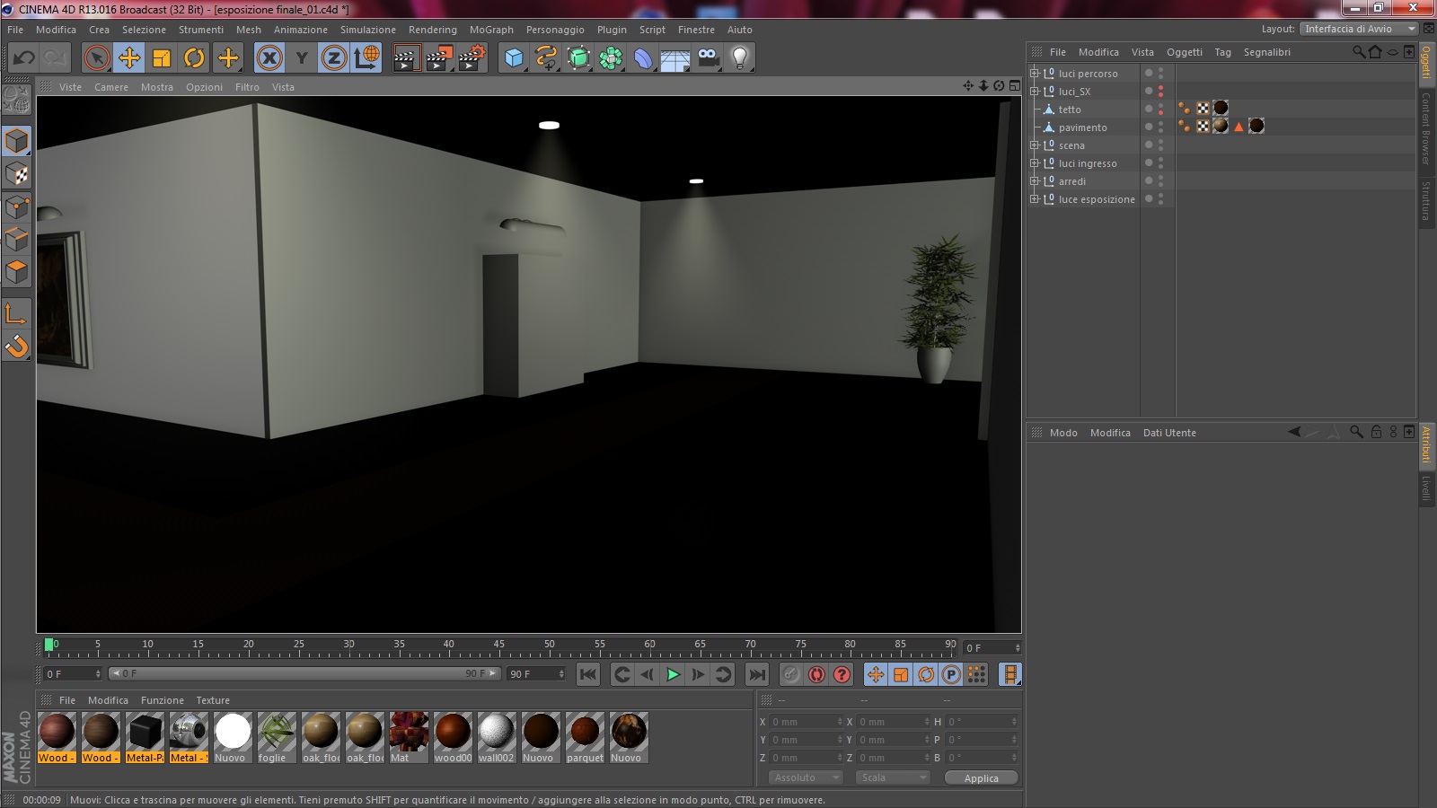
Task: Open the deformer objects icon
Action: (x=643, y=58)
